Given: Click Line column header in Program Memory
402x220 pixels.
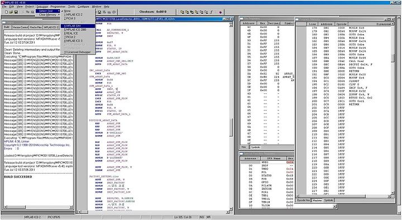Looking at the screenshot, I should pyautogui.click(x=313, y=24).
